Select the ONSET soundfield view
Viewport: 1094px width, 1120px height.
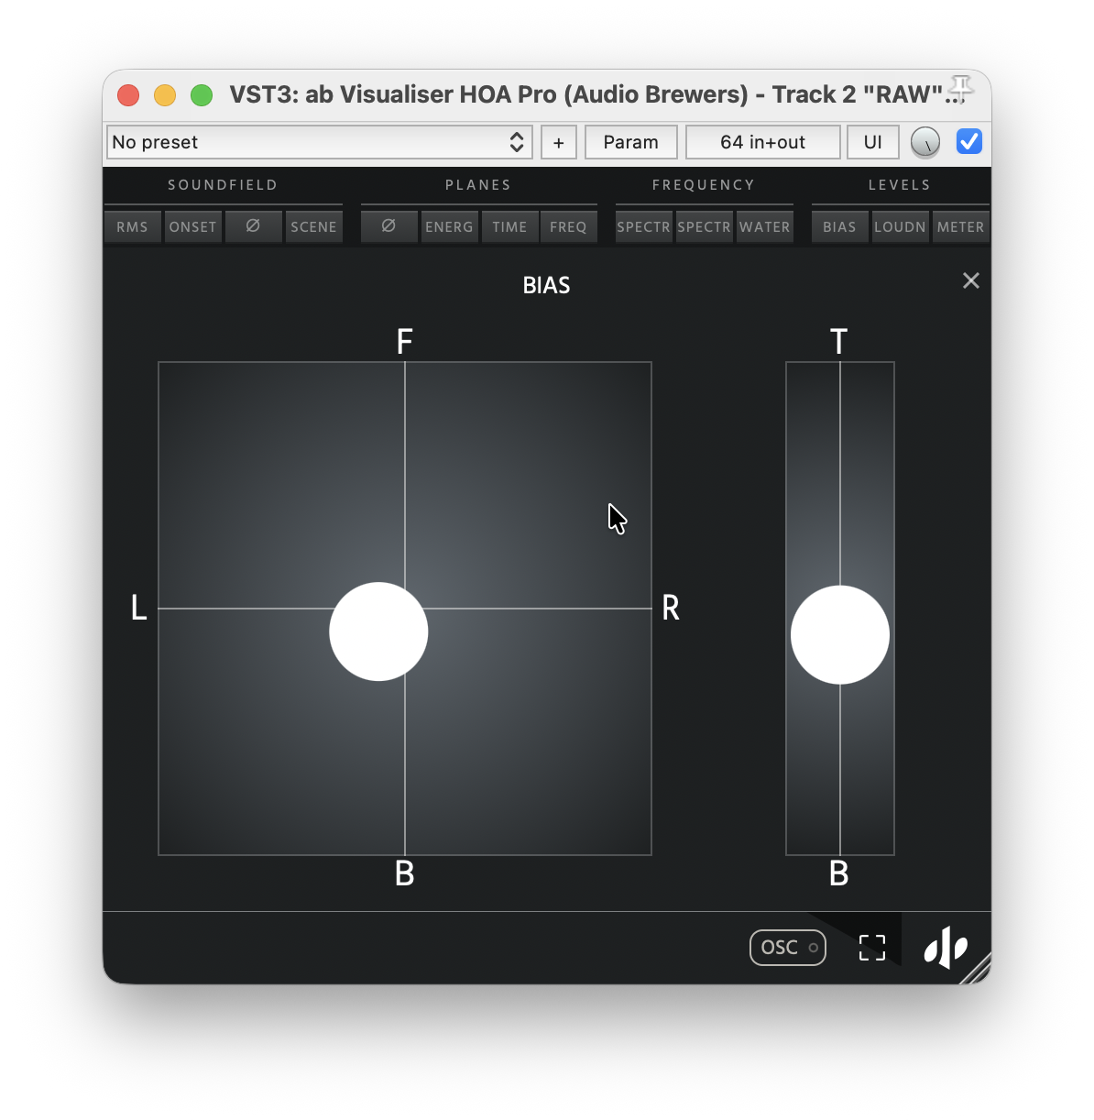pos(193,226)
